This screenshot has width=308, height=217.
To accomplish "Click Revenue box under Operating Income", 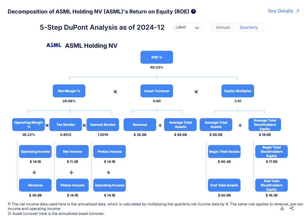I will [35, 185].
